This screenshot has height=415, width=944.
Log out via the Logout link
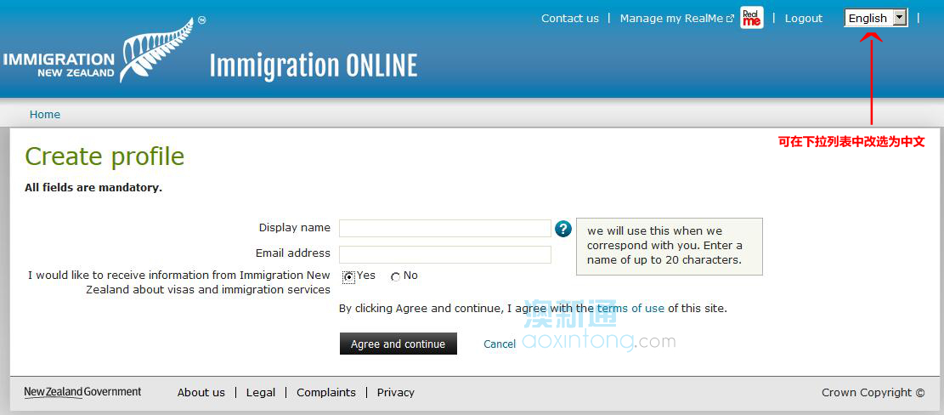[803, 18]
